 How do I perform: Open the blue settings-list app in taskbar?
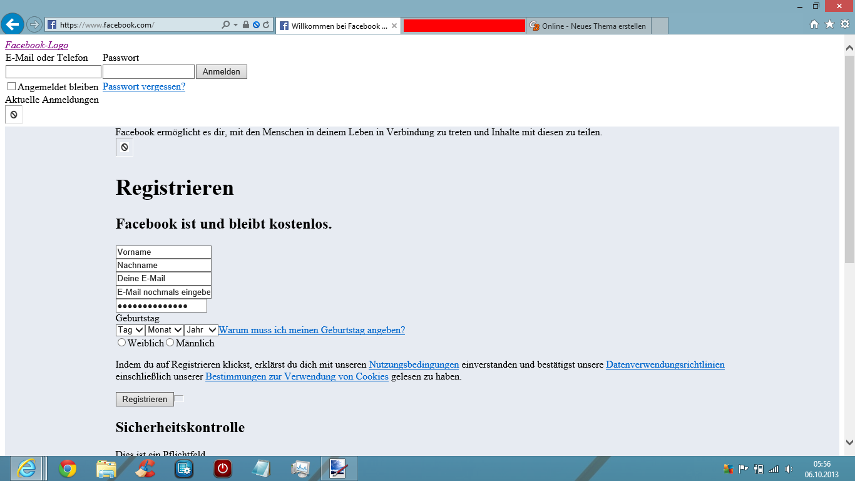pos(184,468)
